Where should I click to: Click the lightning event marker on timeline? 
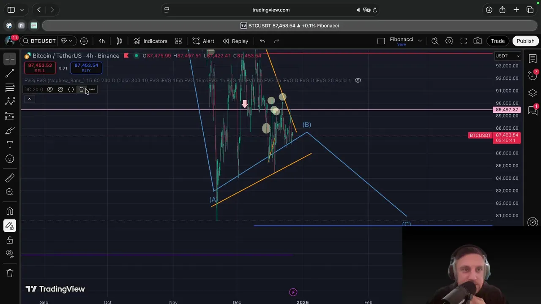pyautogui.click(x=293, y=292)
